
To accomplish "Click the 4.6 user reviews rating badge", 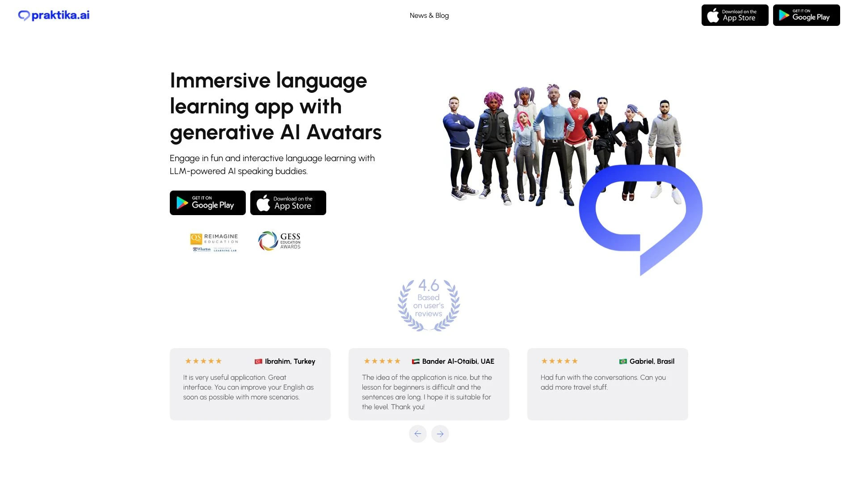I will tap(429, 303).
